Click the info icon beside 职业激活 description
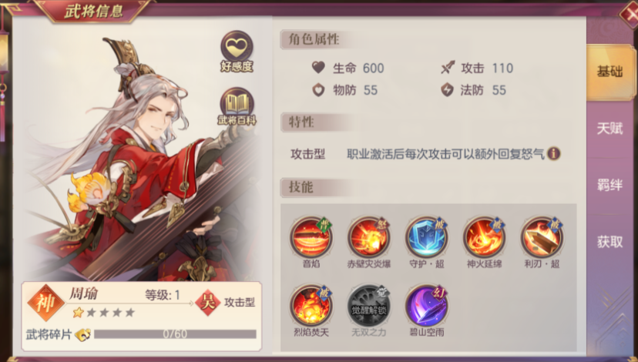The height and width of the screenshot is (362, 638). 553,153
